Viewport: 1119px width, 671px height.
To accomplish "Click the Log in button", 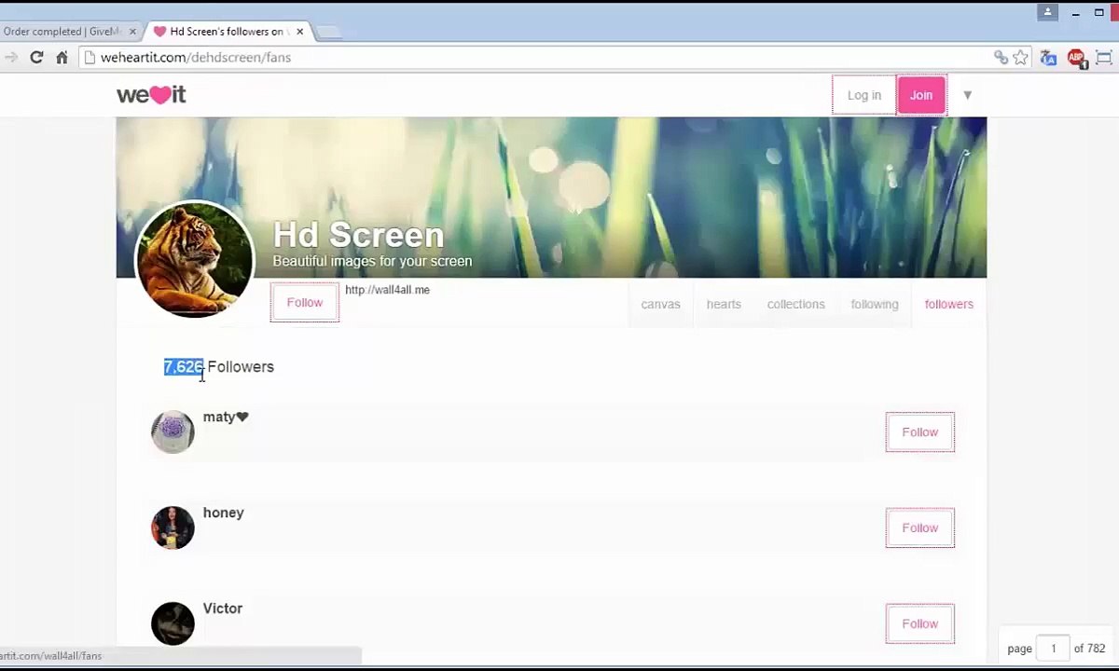I will pyautogui.click(x=864, y=95).
